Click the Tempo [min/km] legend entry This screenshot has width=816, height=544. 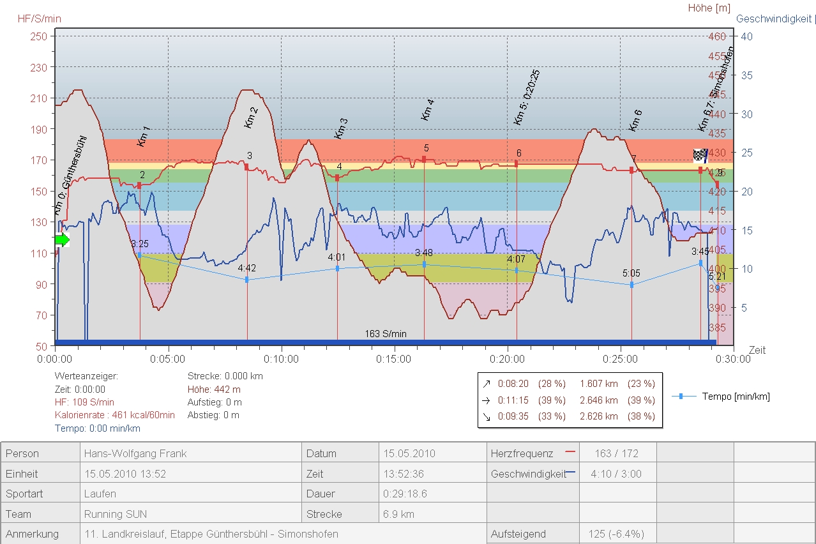[x=720, y=397]
